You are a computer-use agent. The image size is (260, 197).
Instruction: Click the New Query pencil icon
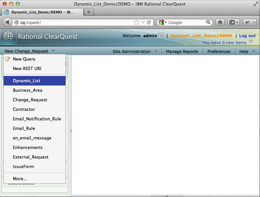tap(8, 59)
